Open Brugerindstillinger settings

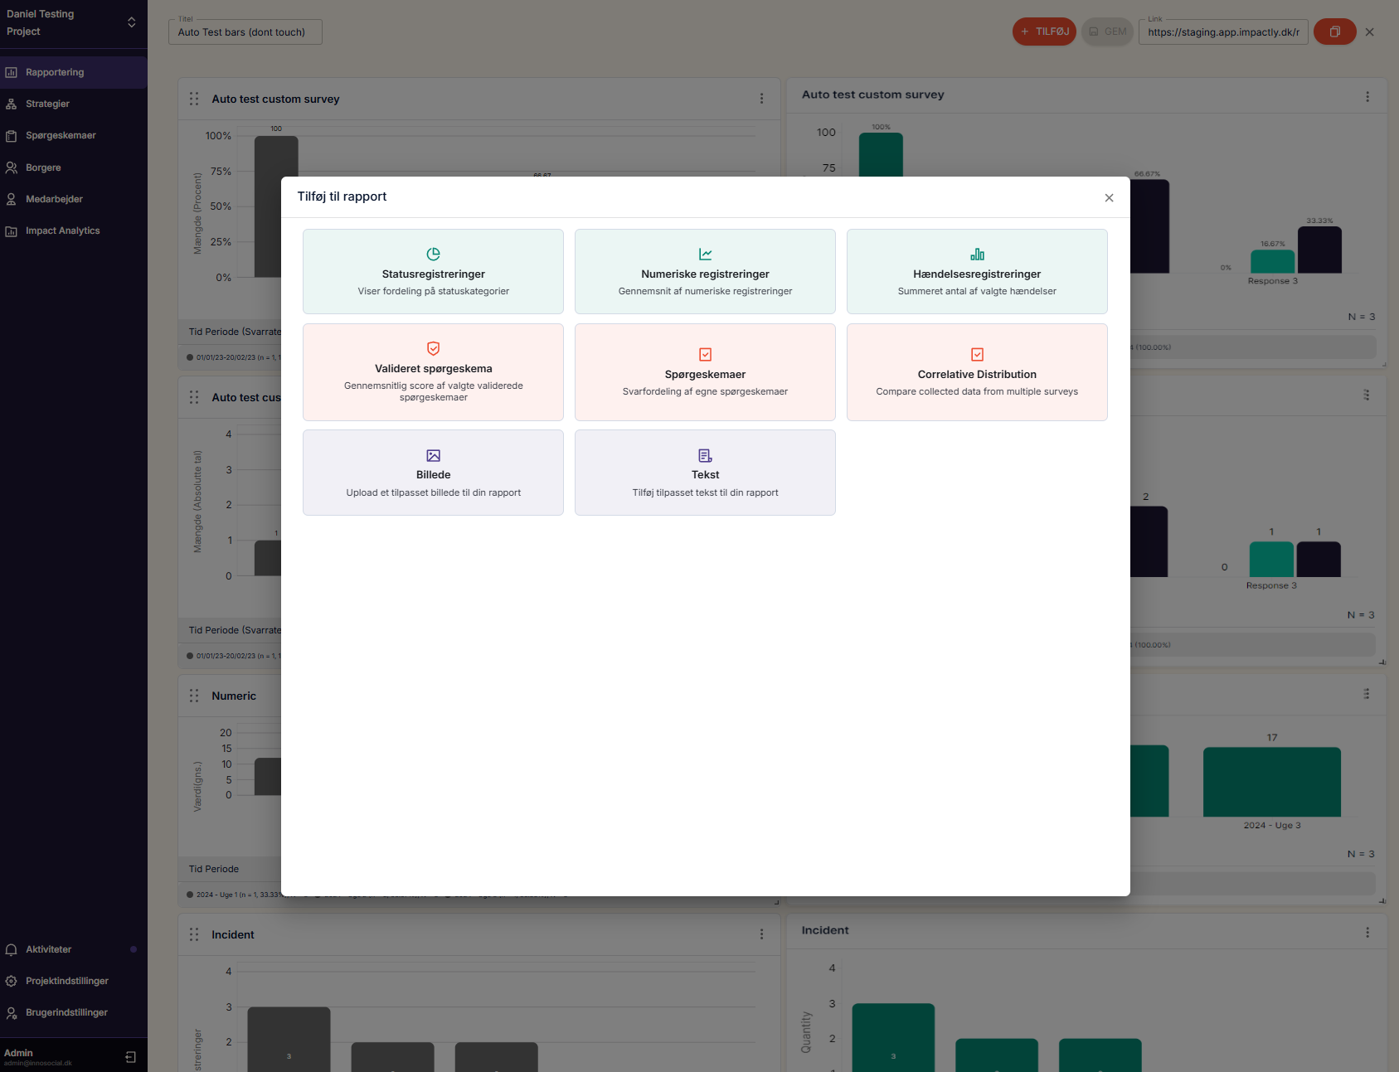(74, 1012)
